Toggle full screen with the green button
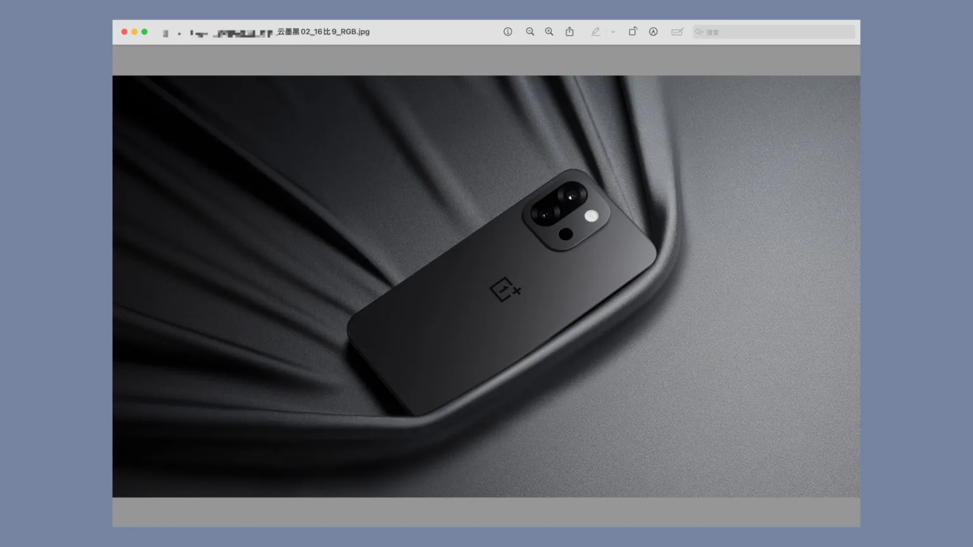Screen dimensions: 973x547 [x=144, y=30]
